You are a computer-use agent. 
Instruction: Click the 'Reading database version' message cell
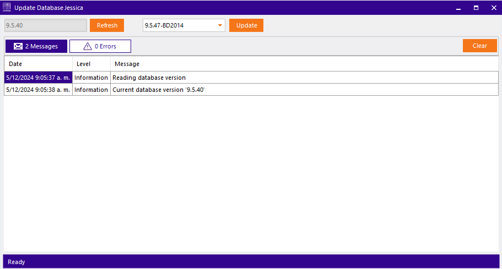(304, 78)
